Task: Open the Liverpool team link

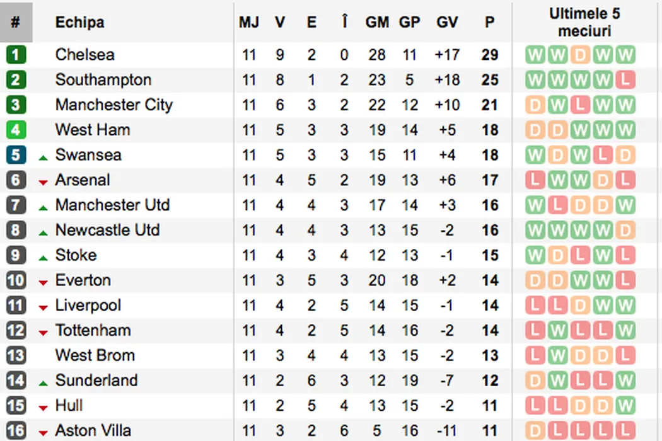Action: 88,306
